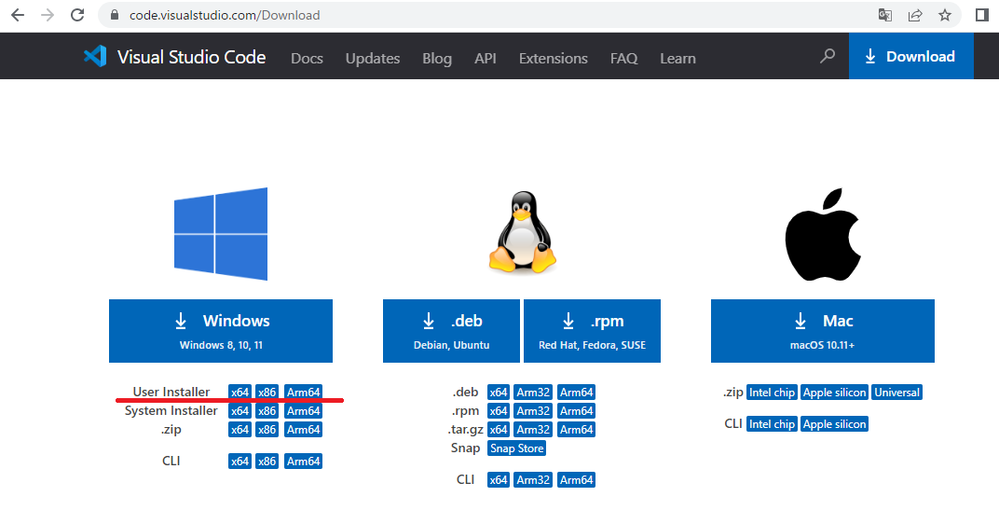Image resolution: width=999 pixels, height=524 pixels.
Task: Download Linux .rpm x64 package
Action: (x=499, y=410)
